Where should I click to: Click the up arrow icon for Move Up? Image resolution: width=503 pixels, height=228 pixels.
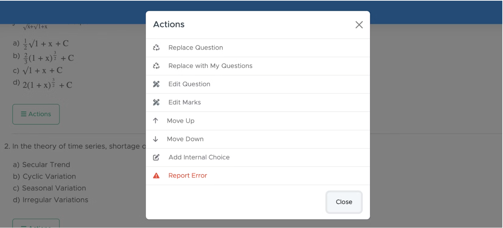[156, 121]
